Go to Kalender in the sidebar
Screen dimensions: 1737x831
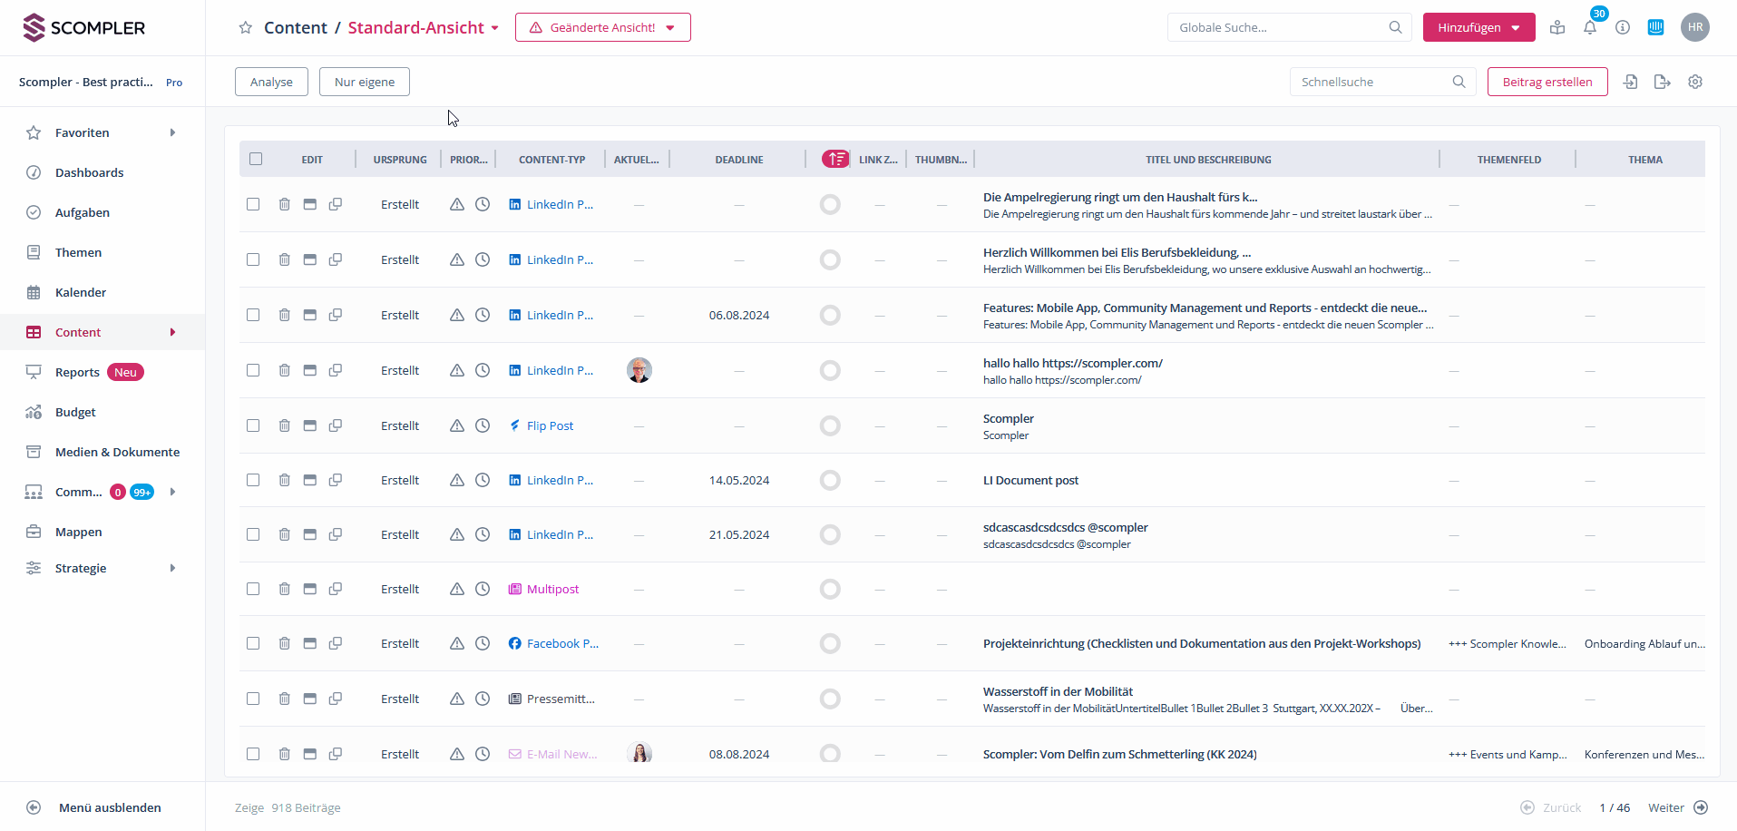81,292
